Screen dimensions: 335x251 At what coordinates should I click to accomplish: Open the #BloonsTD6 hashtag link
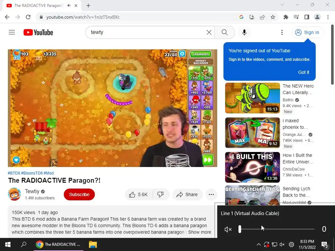(32, 173)
